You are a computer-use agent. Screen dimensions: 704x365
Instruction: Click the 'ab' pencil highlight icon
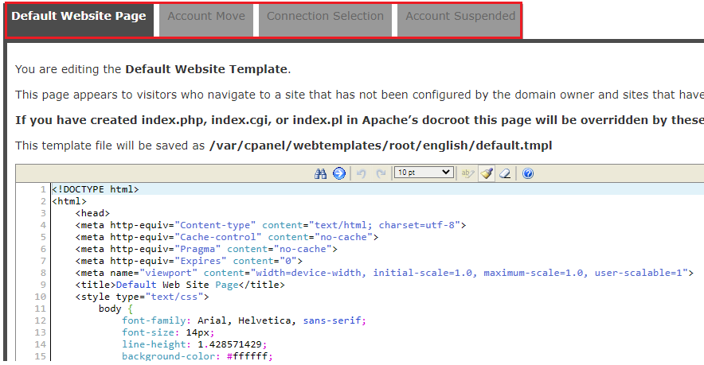(x=467, y=173)
